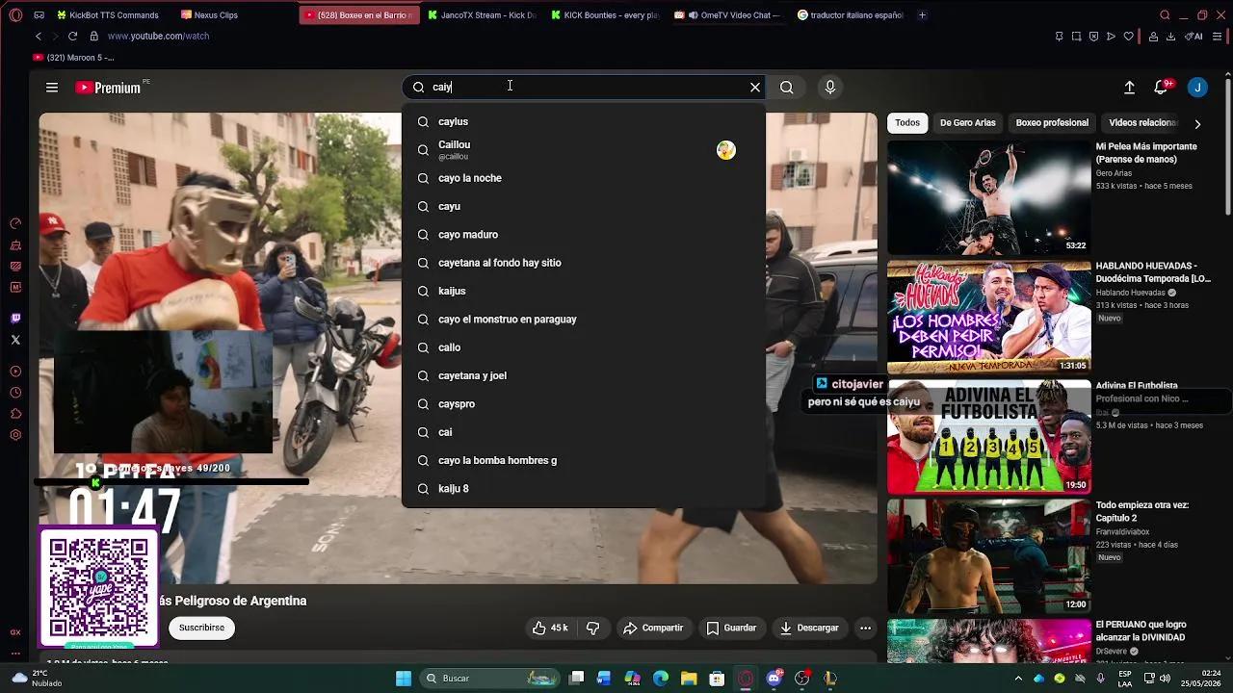Go to the YouTube Premium home logo
The height and width of the screenshot is (693, 1233).
coord(108,88)
